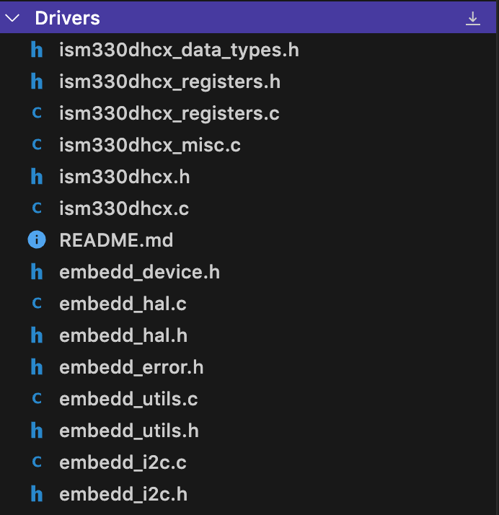Click the download icon in Drivers header
Image resolution: width=499 pixels, height=515 pixels.
click(x=472, y=18)
